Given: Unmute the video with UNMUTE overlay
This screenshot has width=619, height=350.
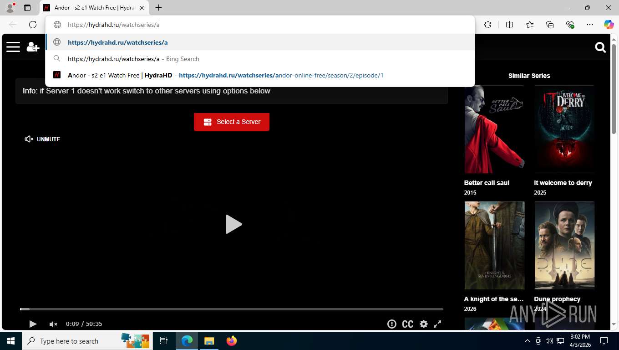Looking at the screenshot, I should (42, 139).
